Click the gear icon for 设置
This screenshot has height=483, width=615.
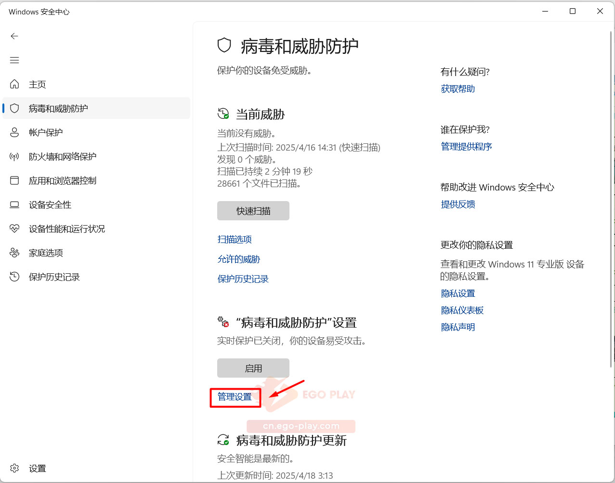coord(14,468)
